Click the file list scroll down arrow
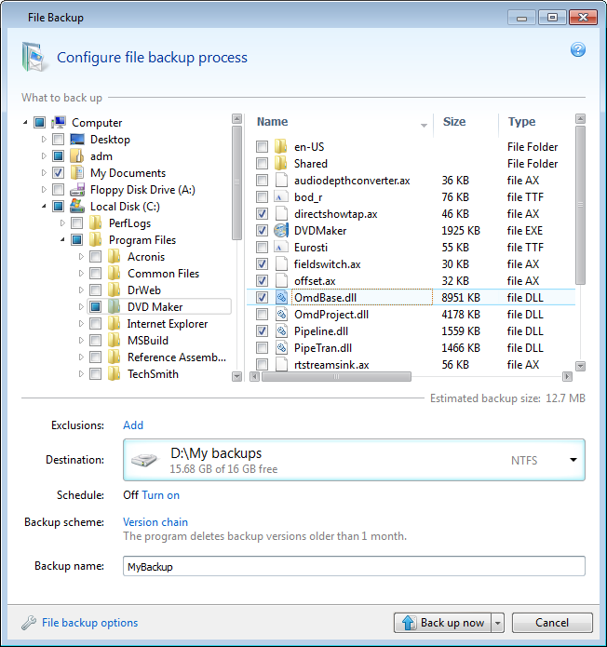 point(580,366)
